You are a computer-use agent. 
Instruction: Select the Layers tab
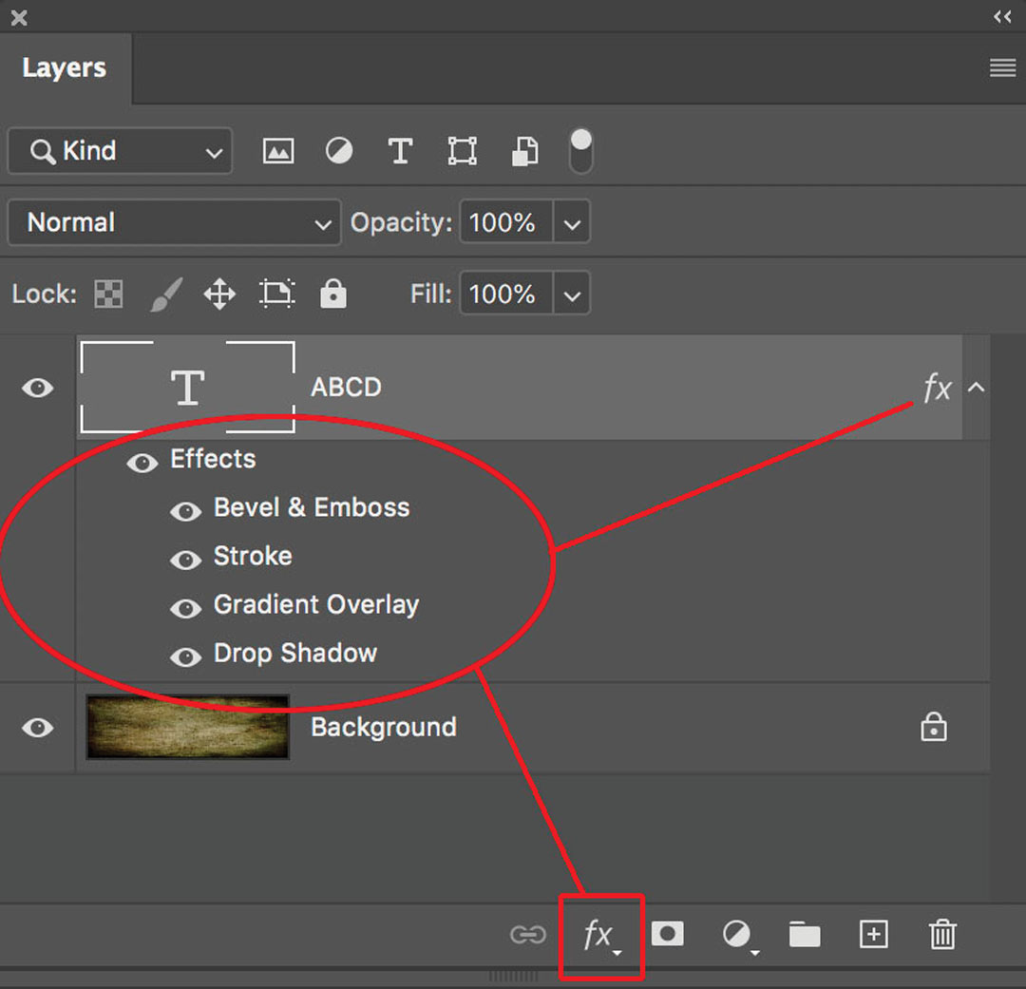pos(64,68)
